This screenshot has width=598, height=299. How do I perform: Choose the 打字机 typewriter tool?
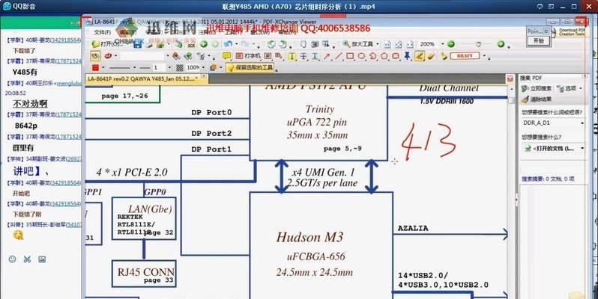coord(248,56)
